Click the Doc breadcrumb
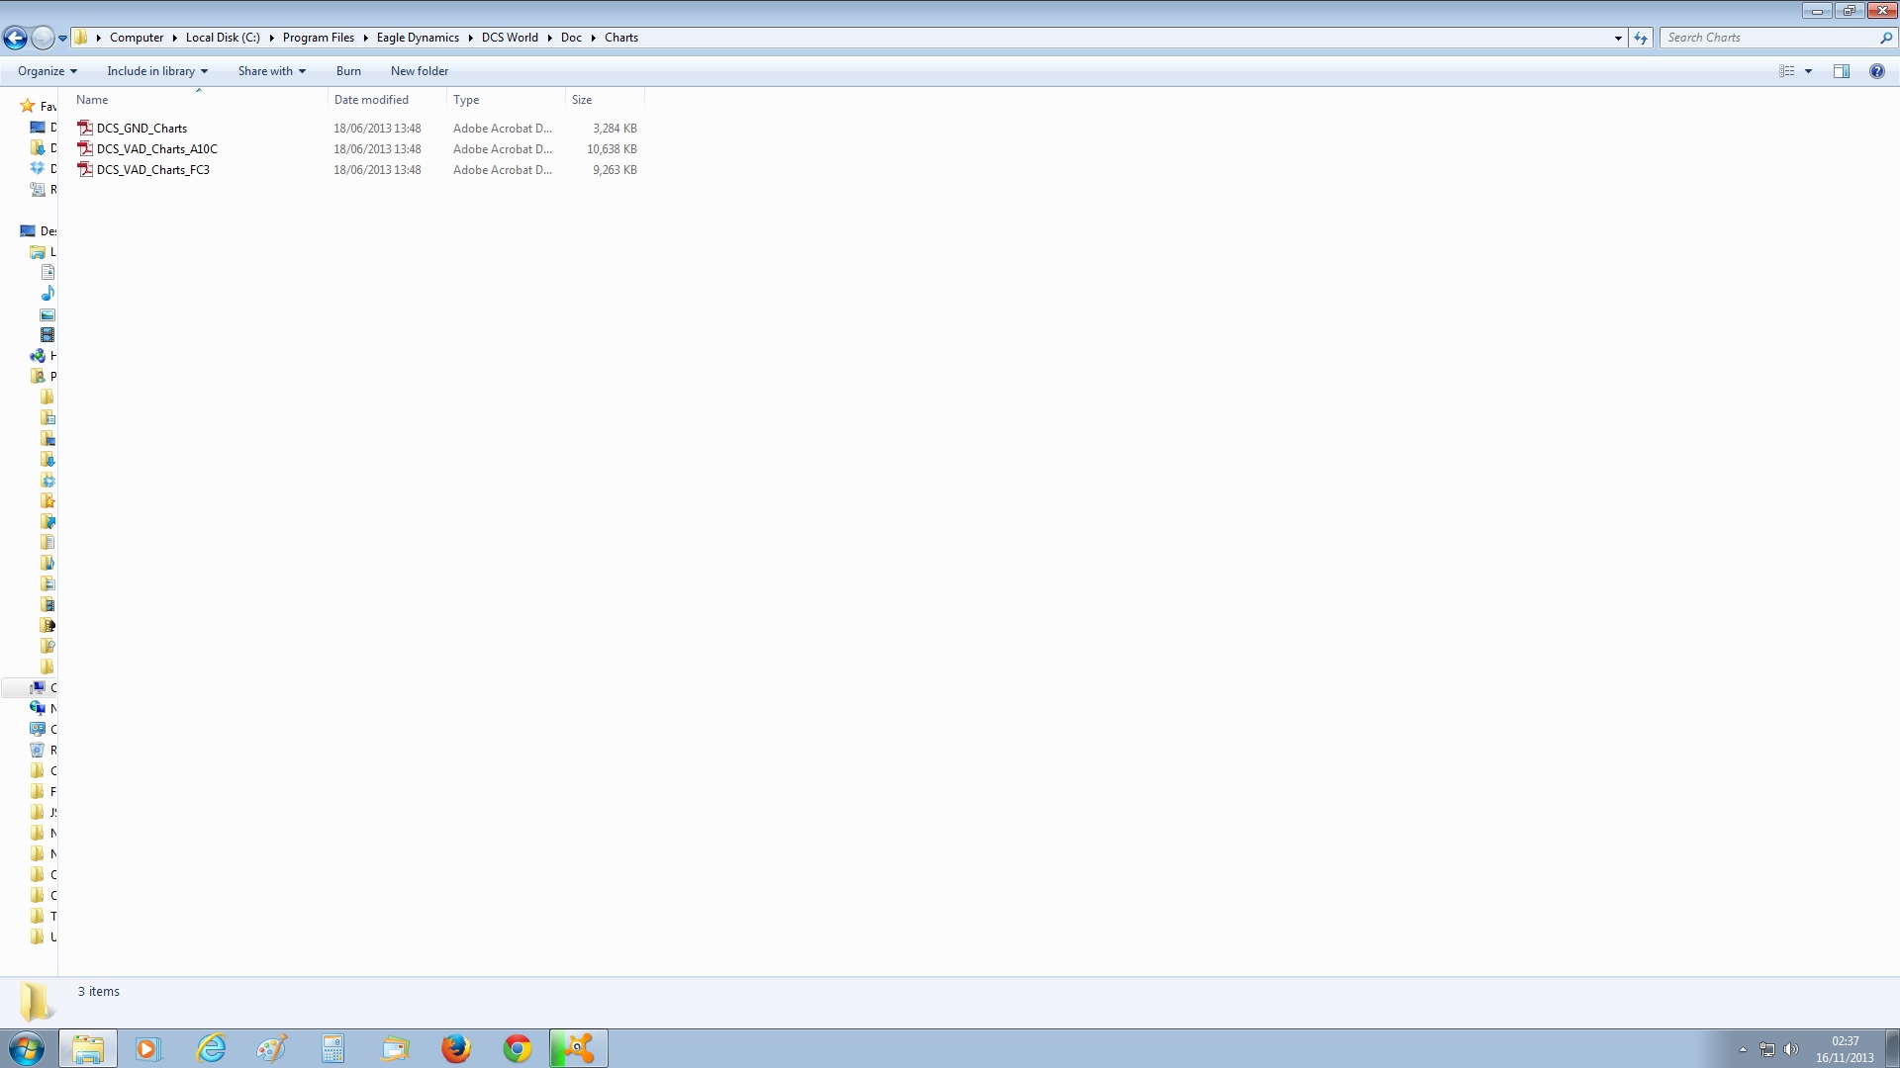The width and height of the screenshot is (1900, 1068). click(571, 38)
